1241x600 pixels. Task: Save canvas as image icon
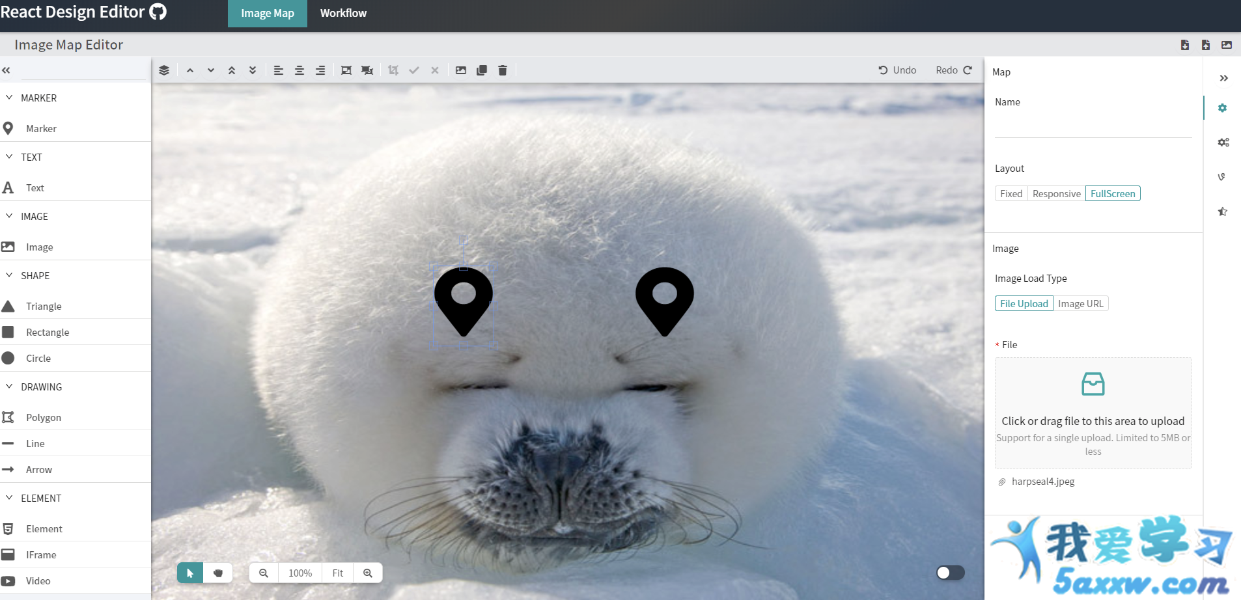(461, 70)
